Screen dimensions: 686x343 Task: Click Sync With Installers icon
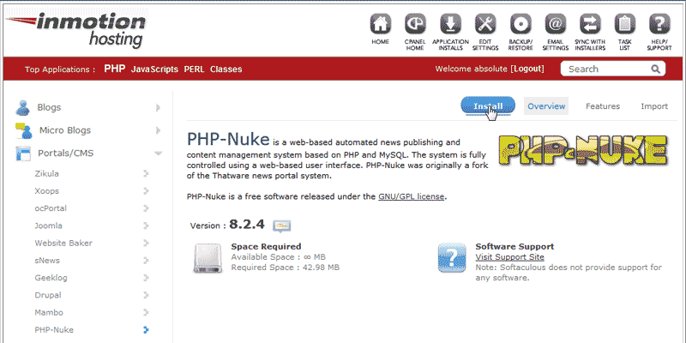[590, 24]
